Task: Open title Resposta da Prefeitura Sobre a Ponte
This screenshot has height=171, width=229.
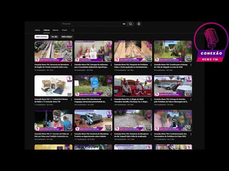Action: coord(131,66)
